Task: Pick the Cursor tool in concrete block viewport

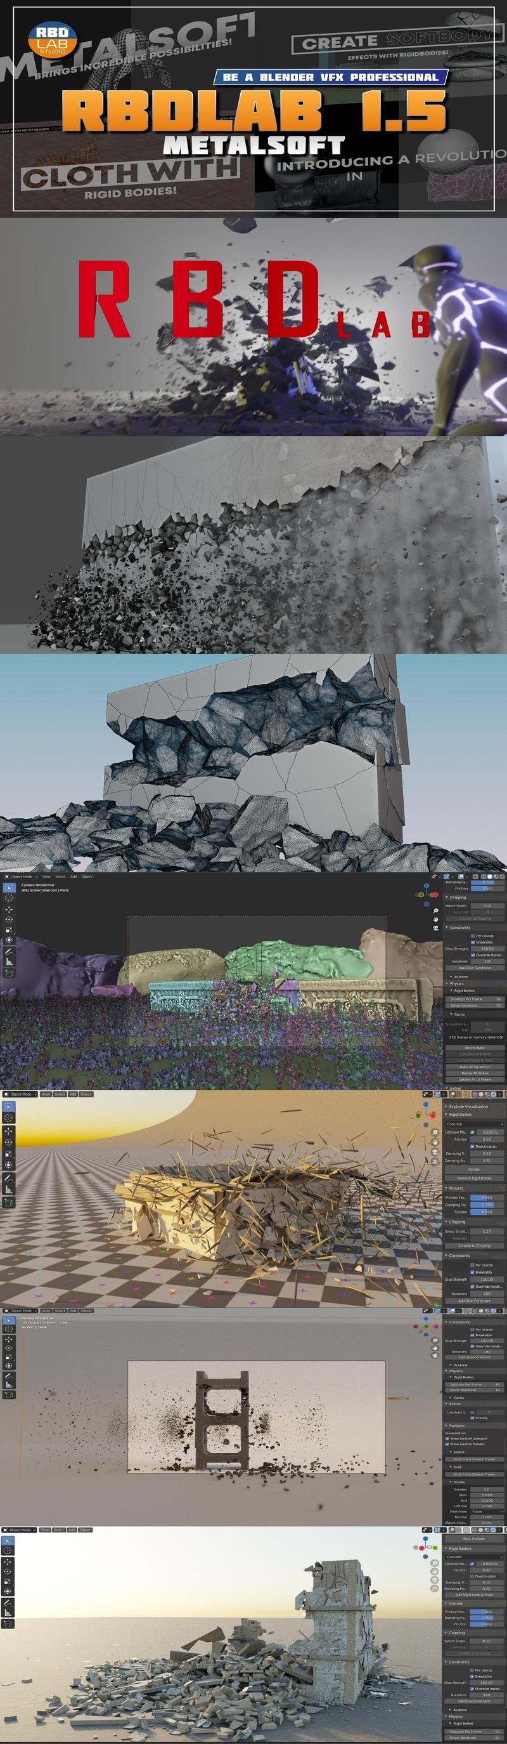Action: click(x=10, y=1331)
